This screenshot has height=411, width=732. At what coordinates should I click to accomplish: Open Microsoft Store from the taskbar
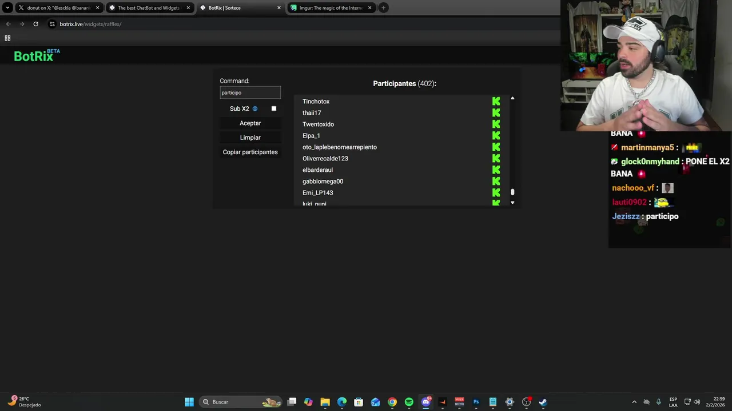359,402
